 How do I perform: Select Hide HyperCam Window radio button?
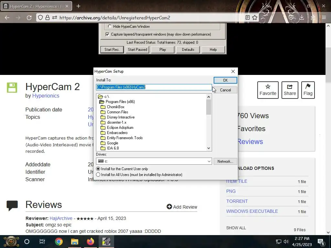pyautogui.click(x=110, y=26)
